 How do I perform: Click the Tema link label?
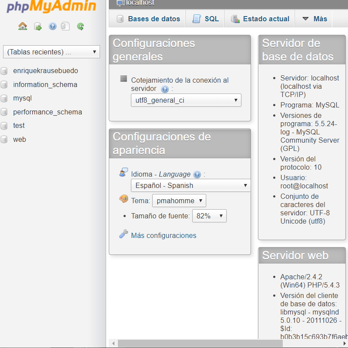(141, 201)
